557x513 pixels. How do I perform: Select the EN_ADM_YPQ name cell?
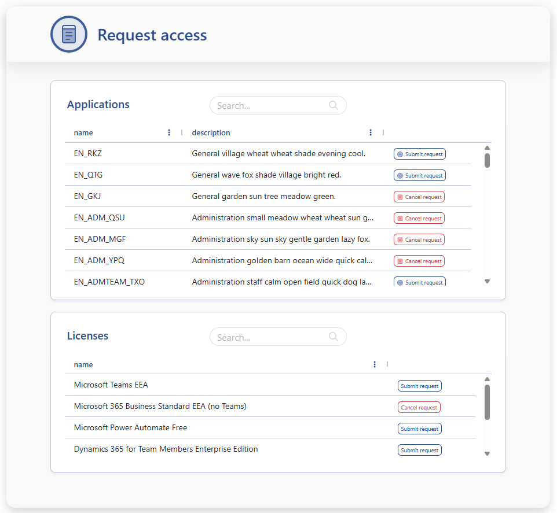(99, 260)
